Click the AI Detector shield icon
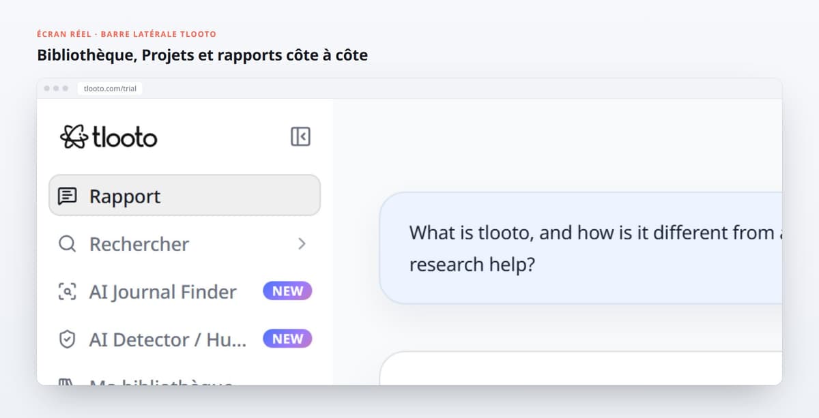 (67, 340)
